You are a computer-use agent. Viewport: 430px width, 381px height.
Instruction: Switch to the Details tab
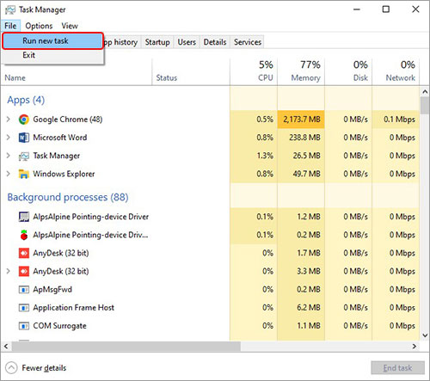[215, 42]
